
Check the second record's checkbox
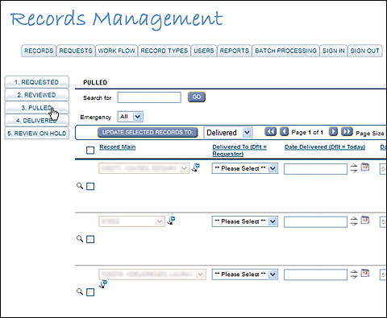point(90,239)
